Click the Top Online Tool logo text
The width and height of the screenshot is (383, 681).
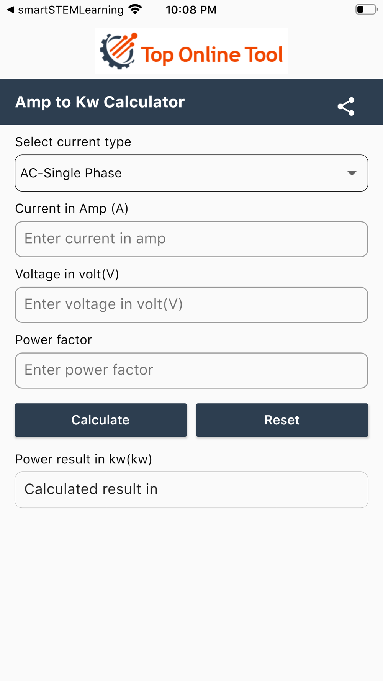[212, 54]
